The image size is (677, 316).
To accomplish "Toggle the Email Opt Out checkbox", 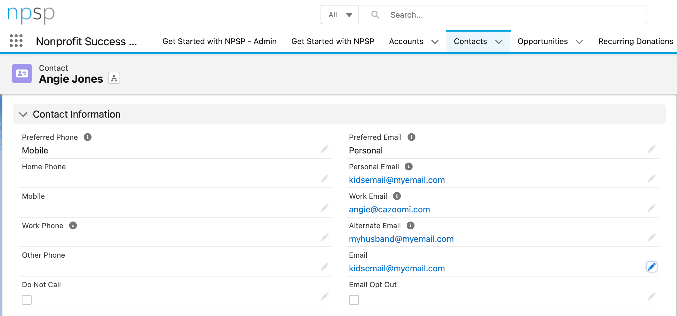I will point(354,300).
